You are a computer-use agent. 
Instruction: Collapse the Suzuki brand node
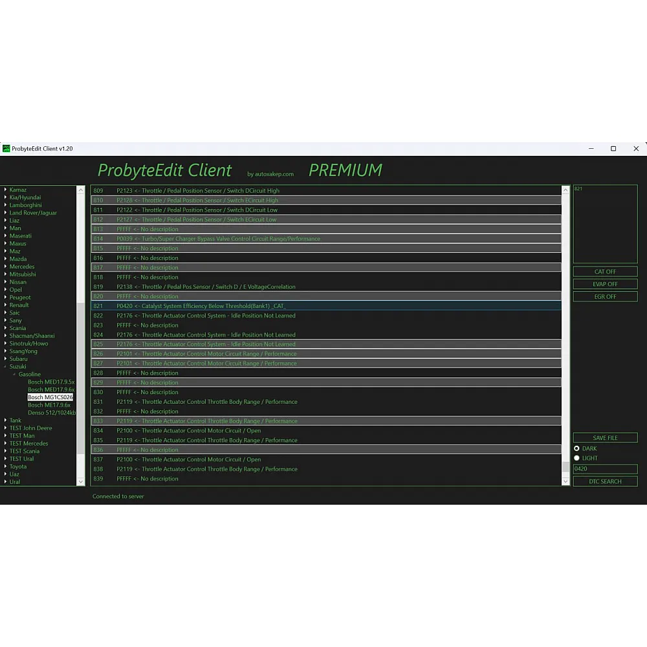click(x=5, y=367)
